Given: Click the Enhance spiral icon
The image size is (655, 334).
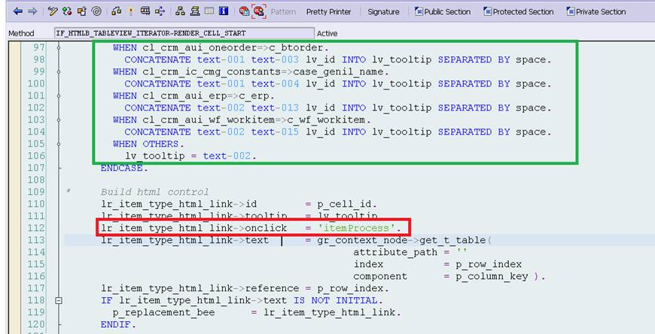Looking at the screenshot, I should 96,11.
